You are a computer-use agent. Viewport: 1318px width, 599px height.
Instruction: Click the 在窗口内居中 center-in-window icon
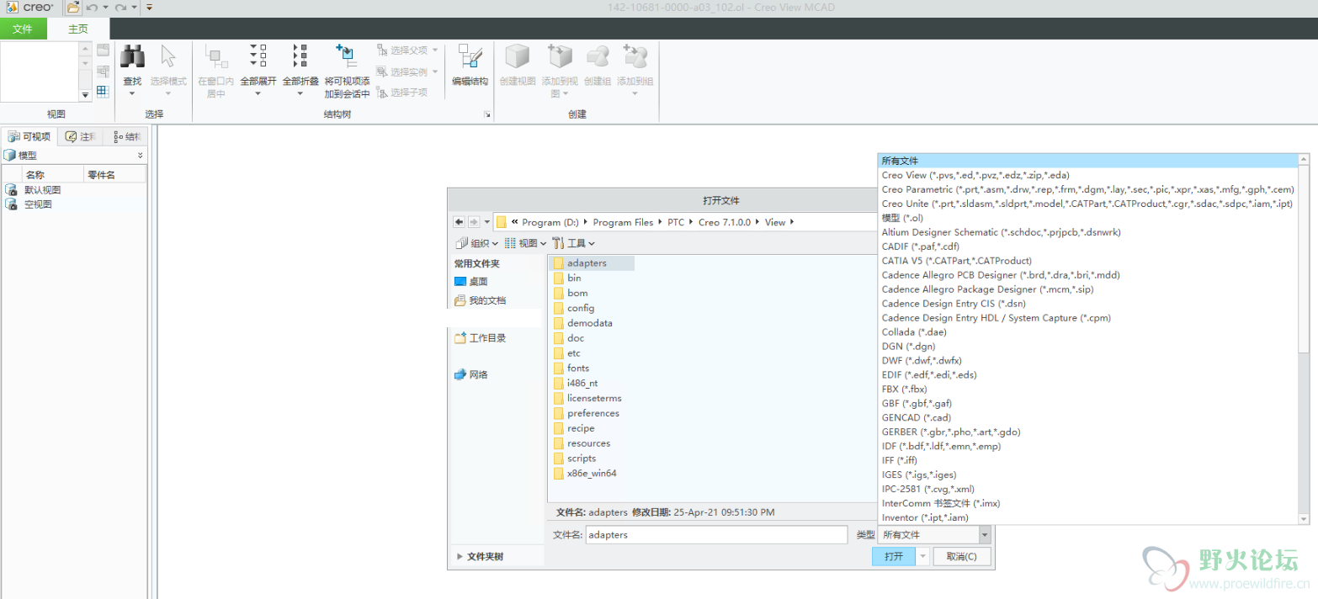217,57
